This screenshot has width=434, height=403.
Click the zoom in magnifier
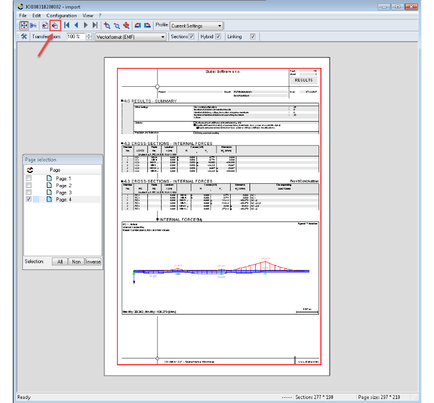pyautogui.click(x=107, y=26)
